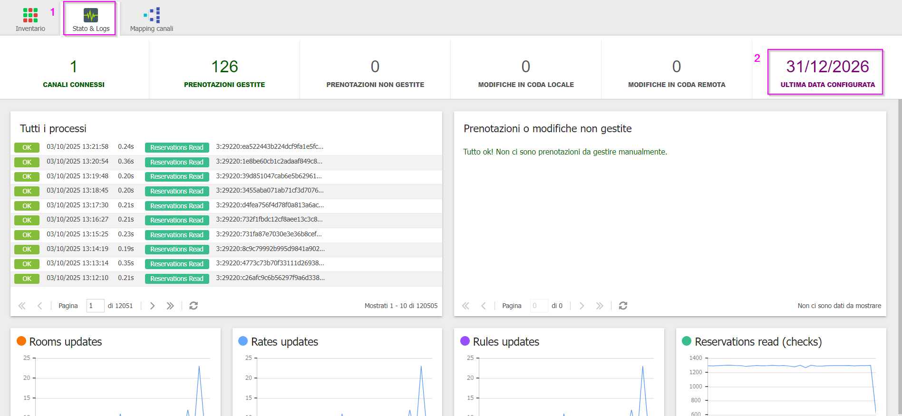Jump to last page of Tutti i processi

pos(170,306)
